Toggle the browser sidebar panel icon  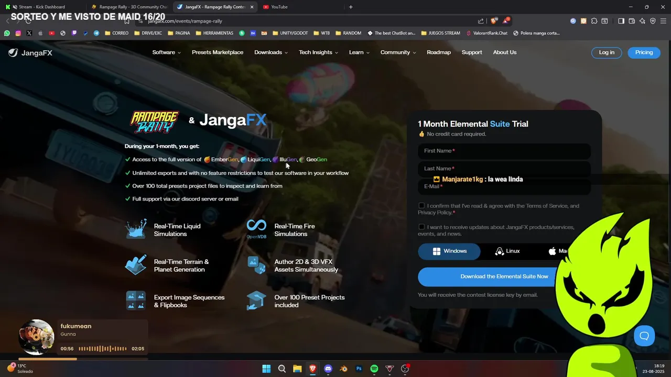[x=621, y=21]
